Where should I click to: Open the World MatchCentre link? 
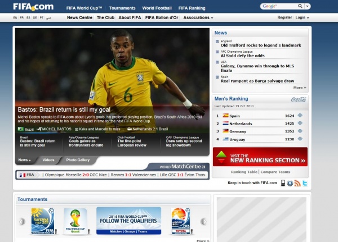pyautogui.click(x=183, y=167)
